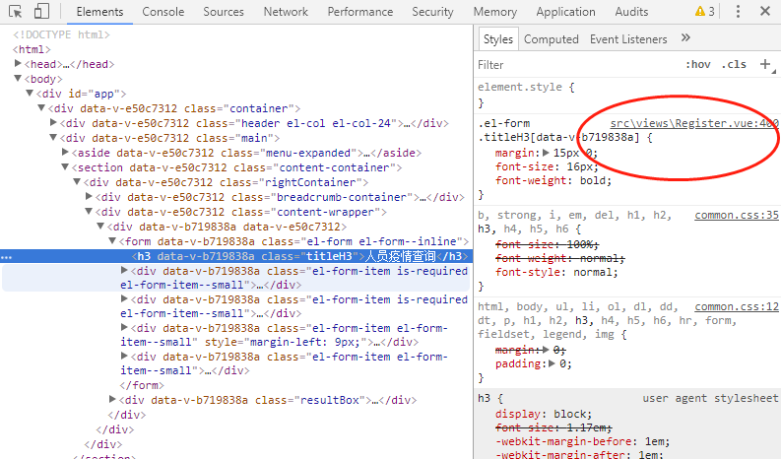Expand the head element node
The image size is (781, 459).
18,63
